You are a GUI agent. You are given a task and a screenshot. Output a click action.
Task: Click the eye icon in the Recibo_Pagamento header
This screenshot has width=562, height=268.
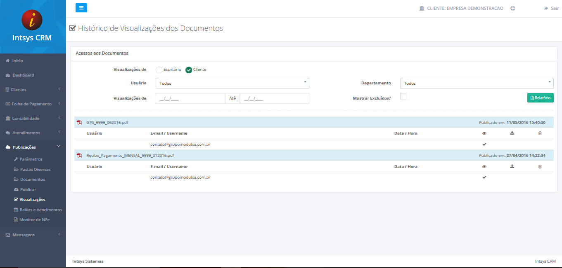click(484, 166)
